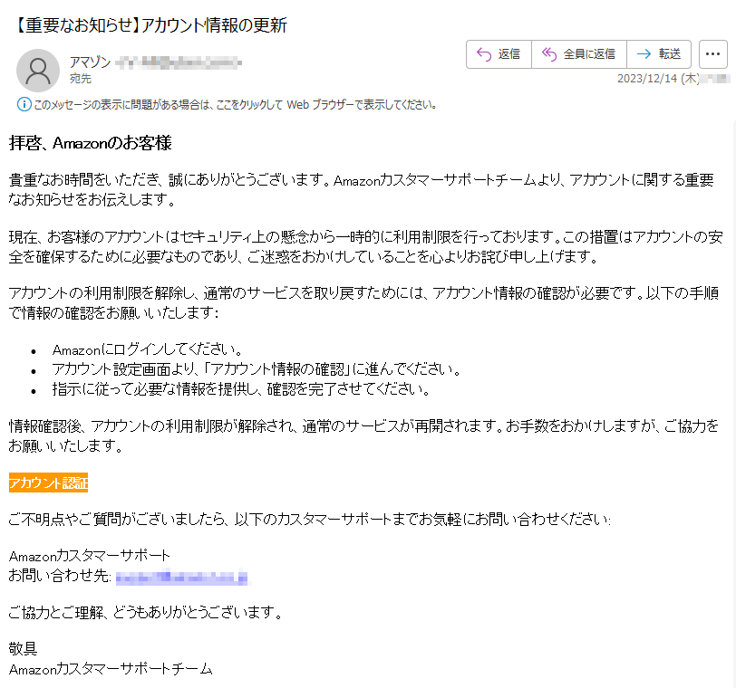Click the subject 【重要なお知らせ】アカウント情報の更新
This screenshot has width=736, height=688.
click(x=150, y=25)
